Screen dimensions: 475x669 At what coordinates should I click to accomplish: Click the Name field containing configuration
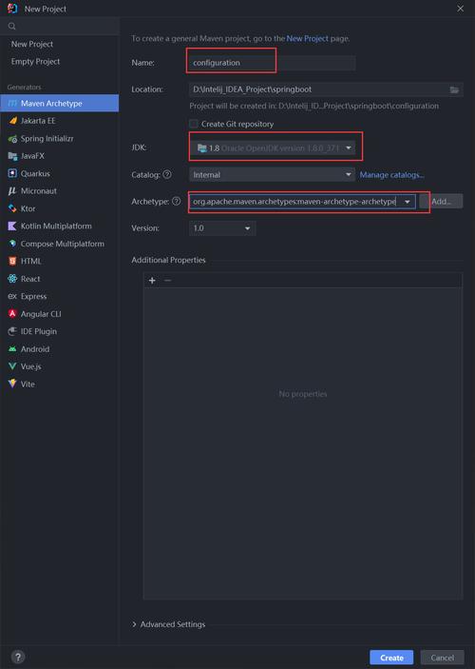click(x=273, y=63)
